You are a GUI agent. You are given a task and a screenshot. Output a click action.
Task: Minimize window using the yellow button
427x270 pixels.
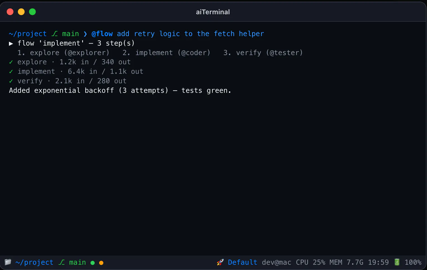pyautogui.click(x=21, y=12)
